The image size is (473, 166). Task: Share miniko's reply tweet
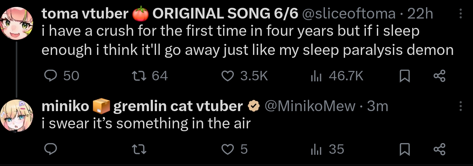(439, 149)
